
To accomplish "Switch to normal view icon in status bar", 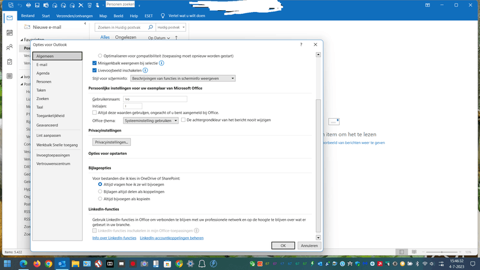I will (401, 252).
